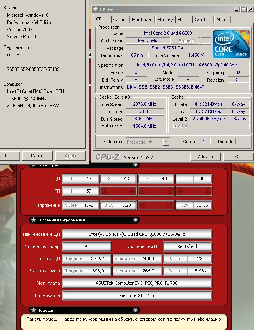Viewport: 254px width, 330px height.
Task: Minimize the CPU-Z window
Action: pos(237,9)
